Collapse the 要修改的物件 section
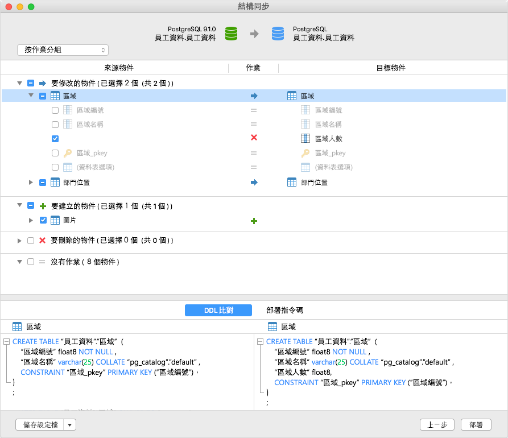 coord(19,82)
